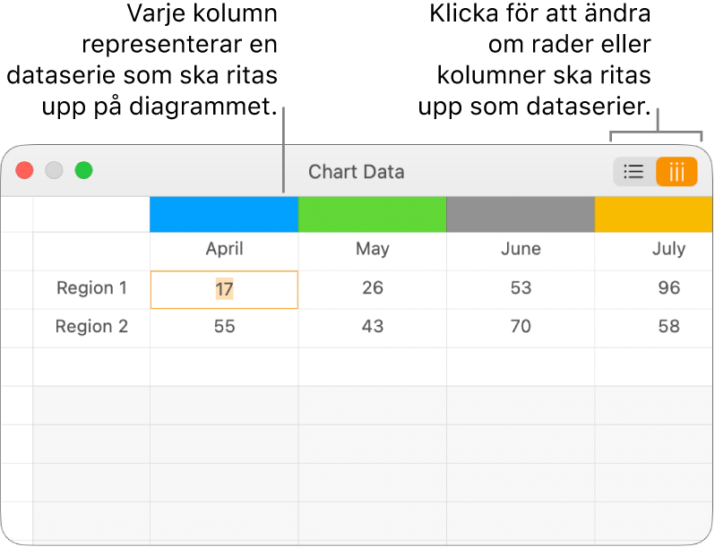Select the Region 1 May value 26
The image size is (715, 547).
[372, 288]
